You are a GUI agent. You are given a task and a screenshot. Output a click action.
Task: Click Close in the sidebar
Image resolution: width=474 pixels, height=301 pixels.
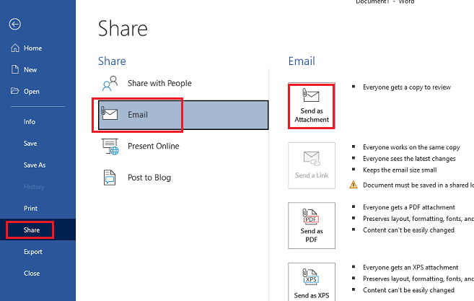(x=32, y=274)
